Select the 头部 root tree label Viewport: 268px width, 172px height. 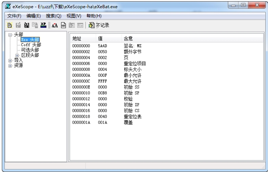(x=18, y=35)
